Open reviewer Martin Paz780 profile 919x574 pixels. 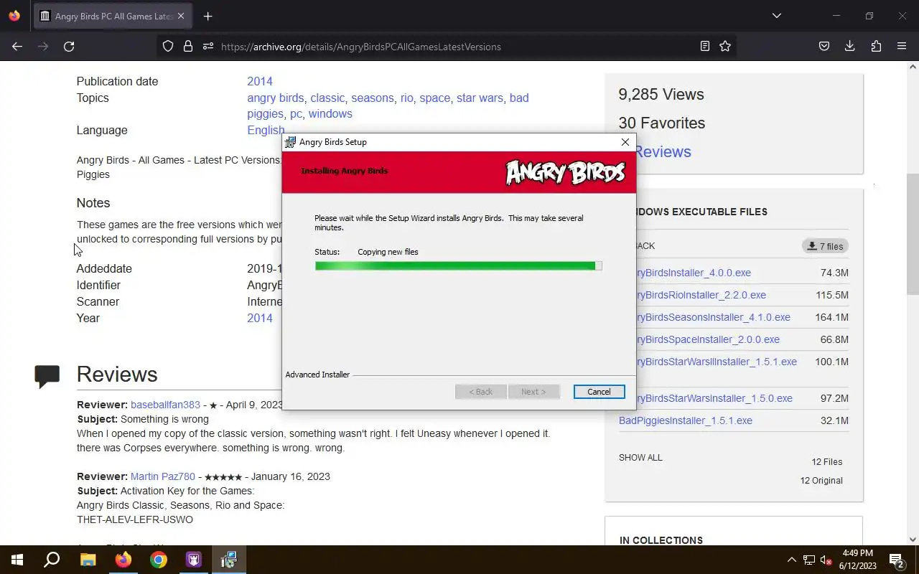tap(163, 476)
